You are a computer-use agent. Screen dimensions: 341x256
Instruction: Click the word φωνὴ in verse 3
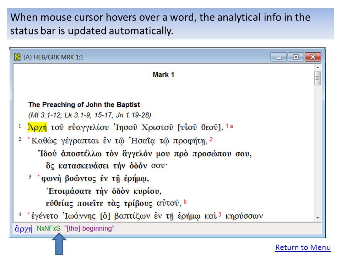tap(51, 178)
